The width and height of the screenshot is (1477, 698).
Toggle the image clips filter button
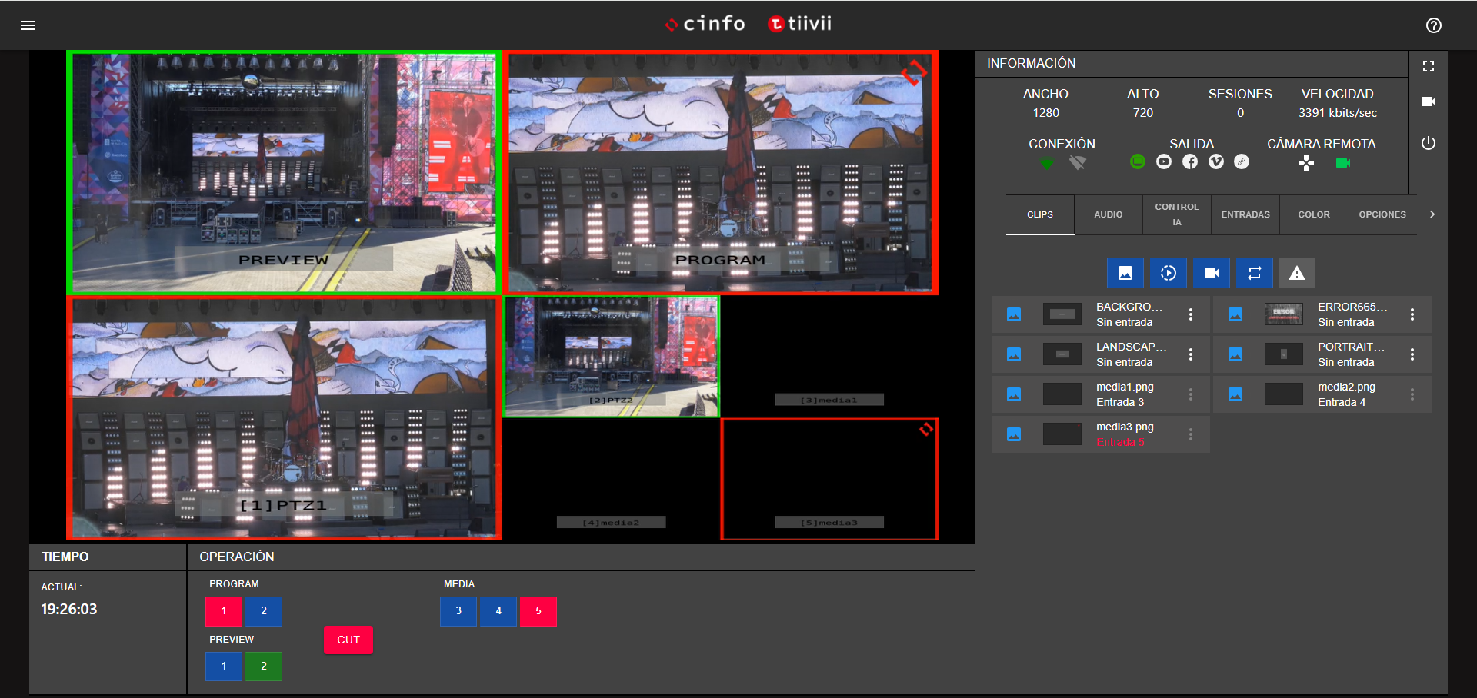pos(1125,273)
